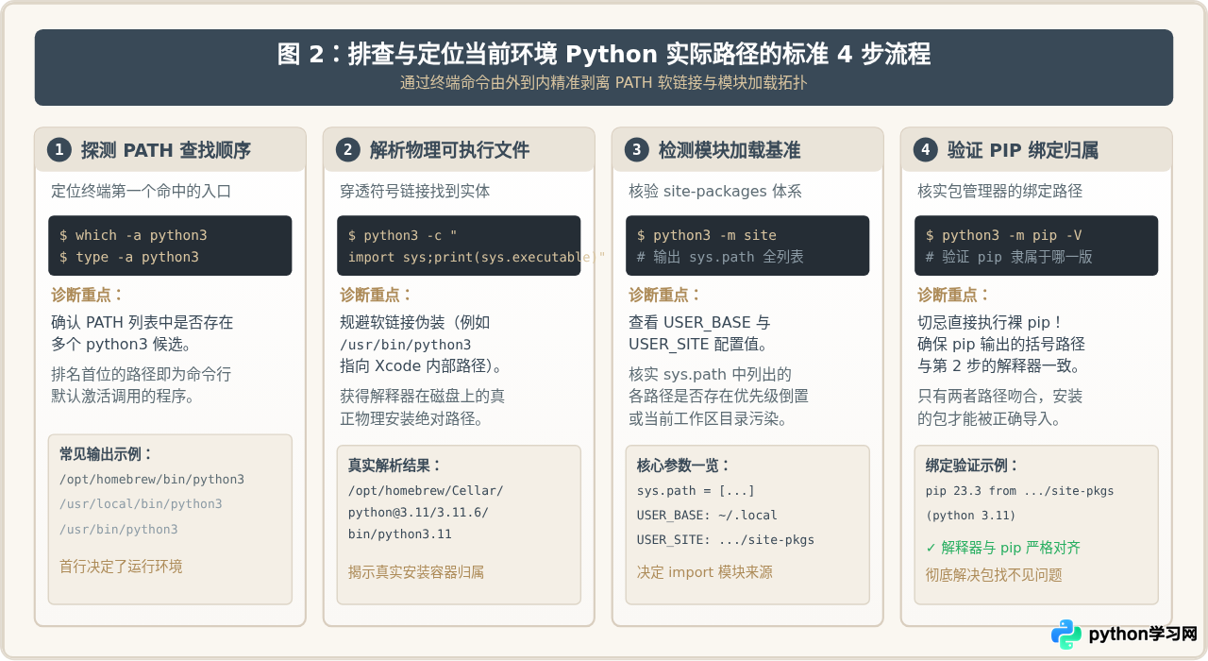Click the path '/opt/homebrew/bin/python3'
The width and height of the screenshot is (1208, 661).
pos(152,480)
